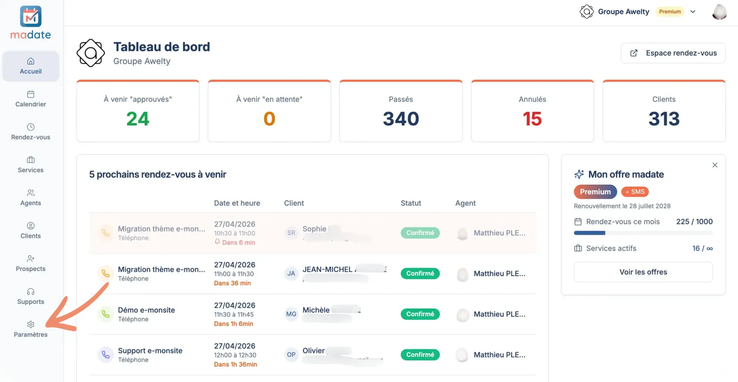Open the Accueil home page
738x382 pixels.
[31, 66]
